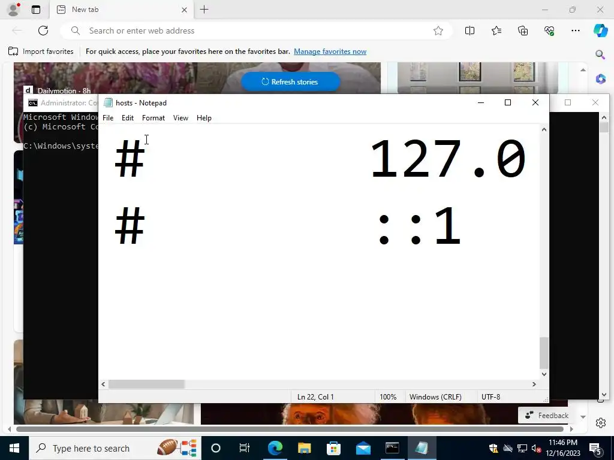Open the View menu in Notepad

[x=180, y=118]
